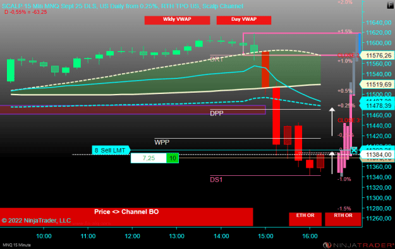Select the 8 Sell LMT order flag

(x=111, y=150)
